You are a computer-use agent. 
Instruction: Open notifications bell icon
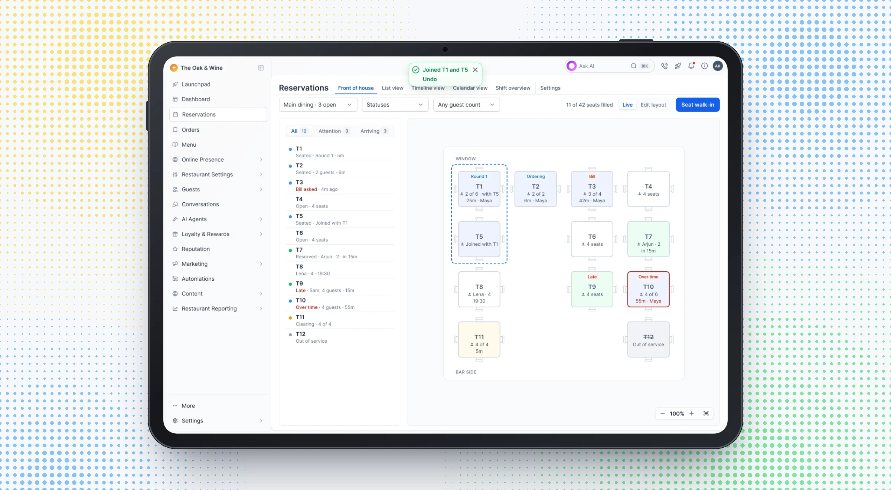point(691,66)
